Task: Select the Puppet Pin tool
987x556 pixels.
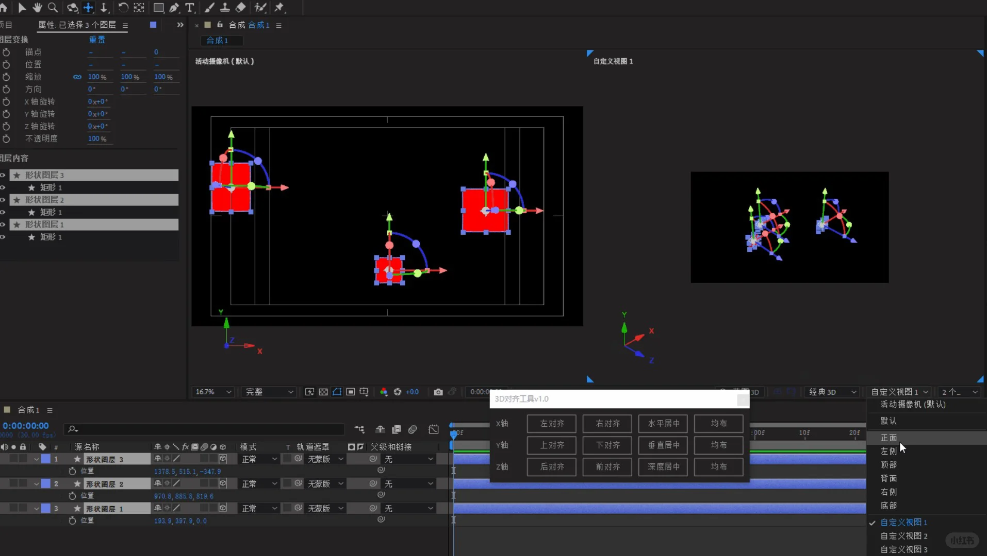Action: (279, 7)
